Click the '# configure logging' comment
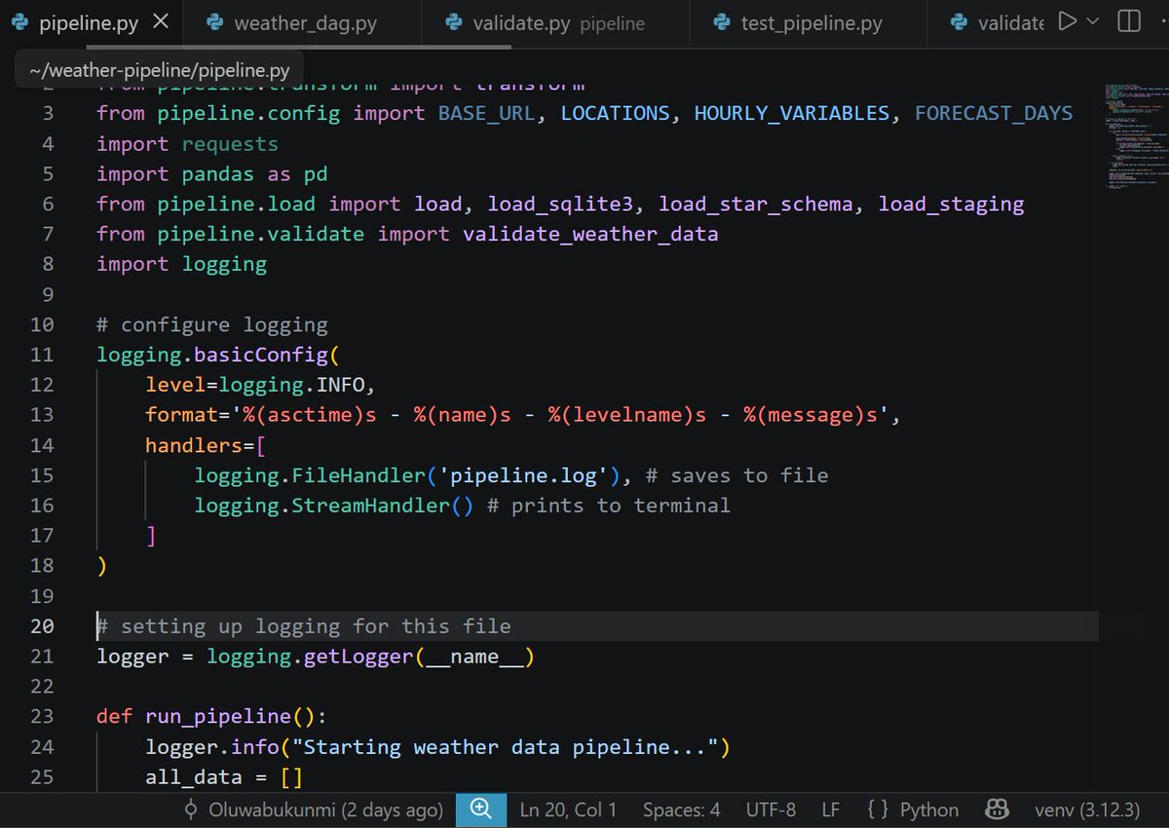 [x=212, y=324]
